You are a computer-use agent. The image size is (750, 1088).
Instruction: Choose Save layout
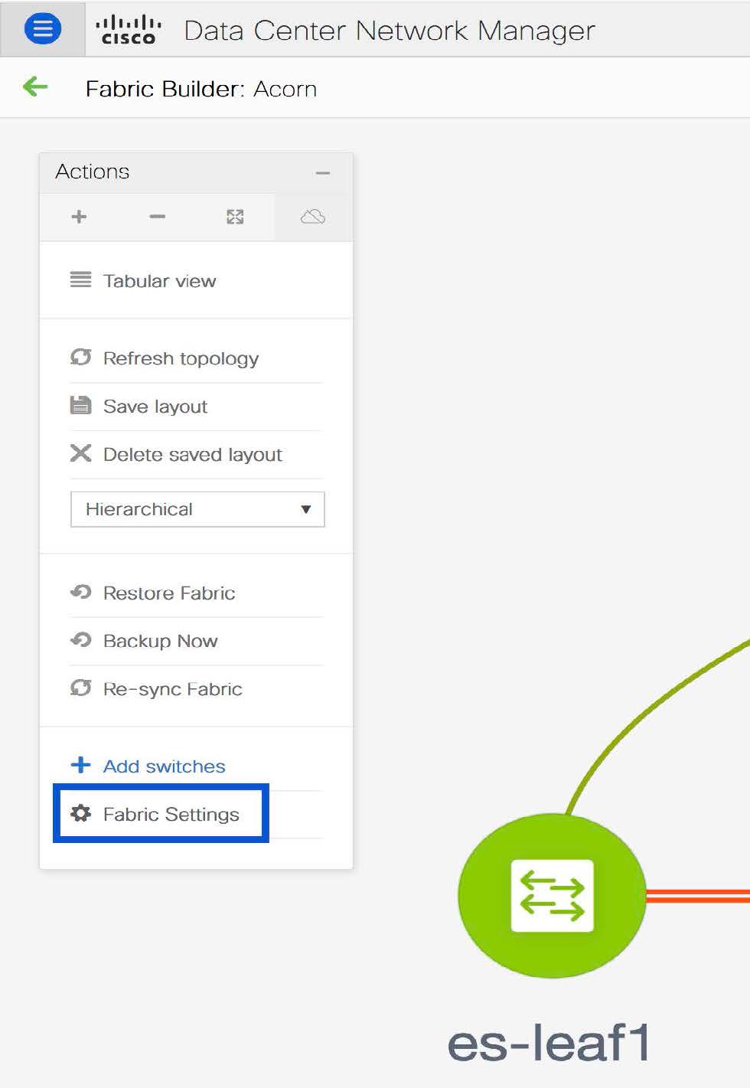[155, 407]
